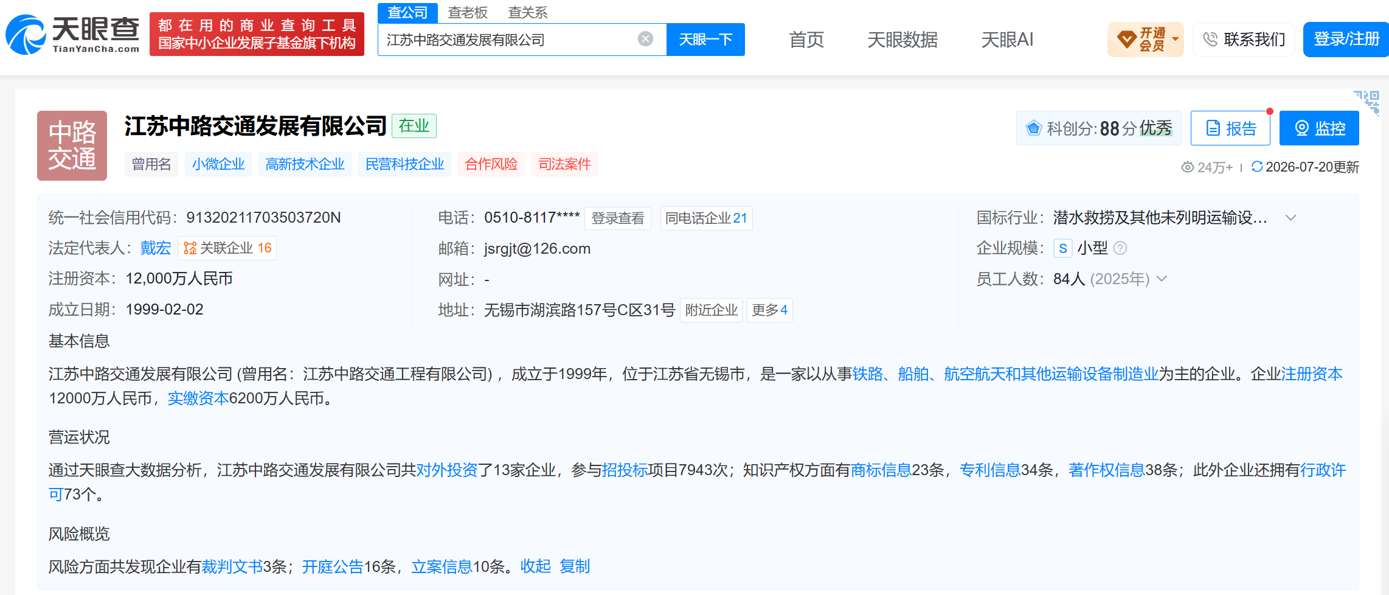Viewport: 1389px width, 595px height.
Task: Click the 登录/注册 button
Action: click(1346, 40)
